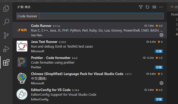Viewport: 178px width, 104px height.
Task: Open the Chinese (Simplified) Language Pack entry
Action: [77, 74]
